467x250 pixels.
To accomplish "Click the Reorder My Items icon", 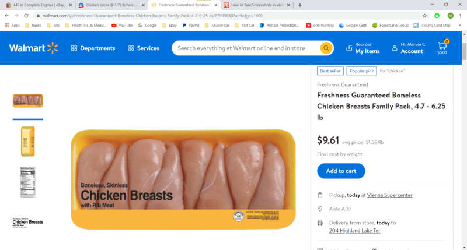I will pyautogui.click(x=349, y=48).
